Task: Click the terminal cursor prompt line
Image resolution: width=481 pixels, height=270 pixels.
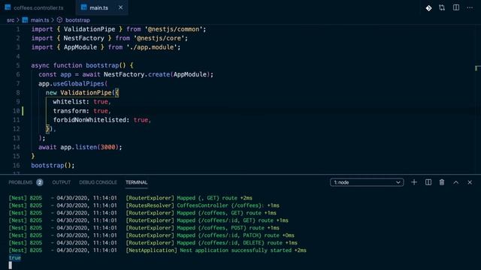Action: (x=10, y=265)
